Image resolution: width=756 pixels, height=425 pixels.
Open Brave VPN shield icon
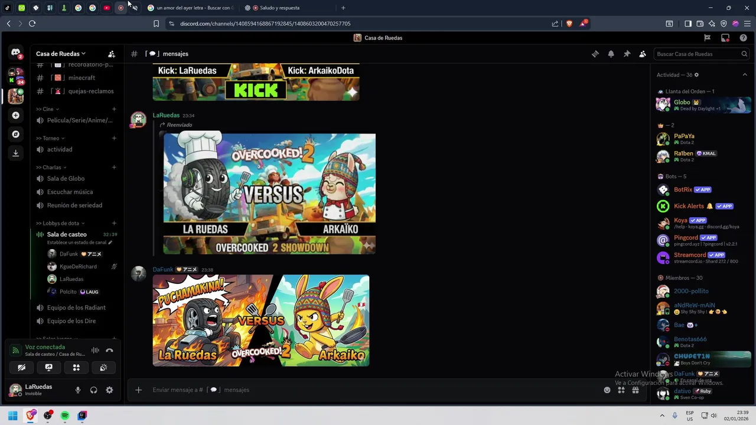click(x=724, y=24)
